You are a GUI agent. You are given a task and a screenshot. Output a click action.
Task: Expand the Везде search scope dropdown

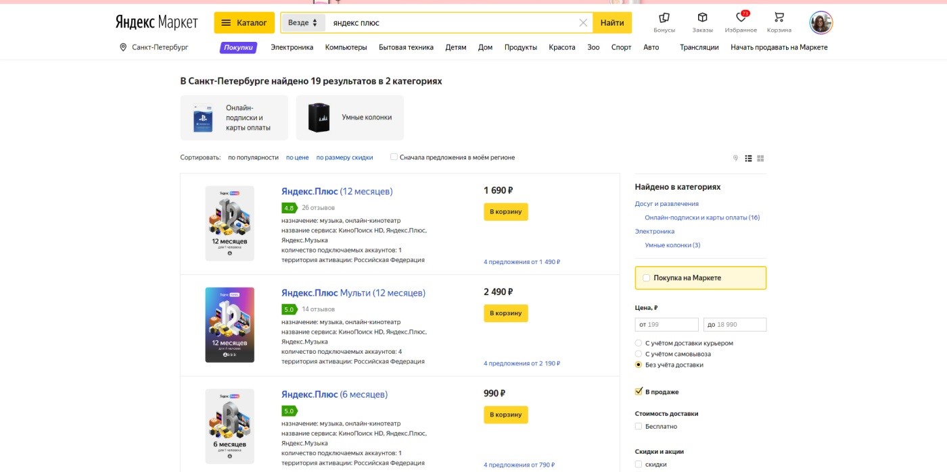(302, 23)
